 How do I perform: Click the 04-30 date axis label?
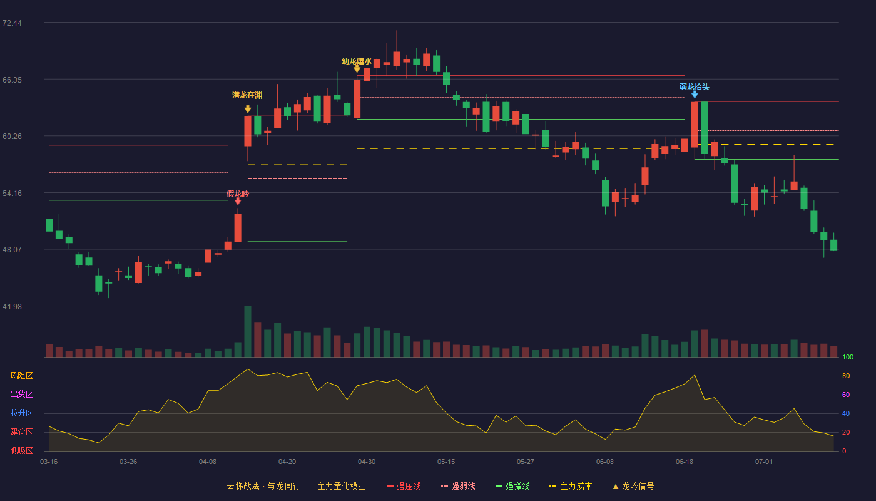(x=367, y=462)
